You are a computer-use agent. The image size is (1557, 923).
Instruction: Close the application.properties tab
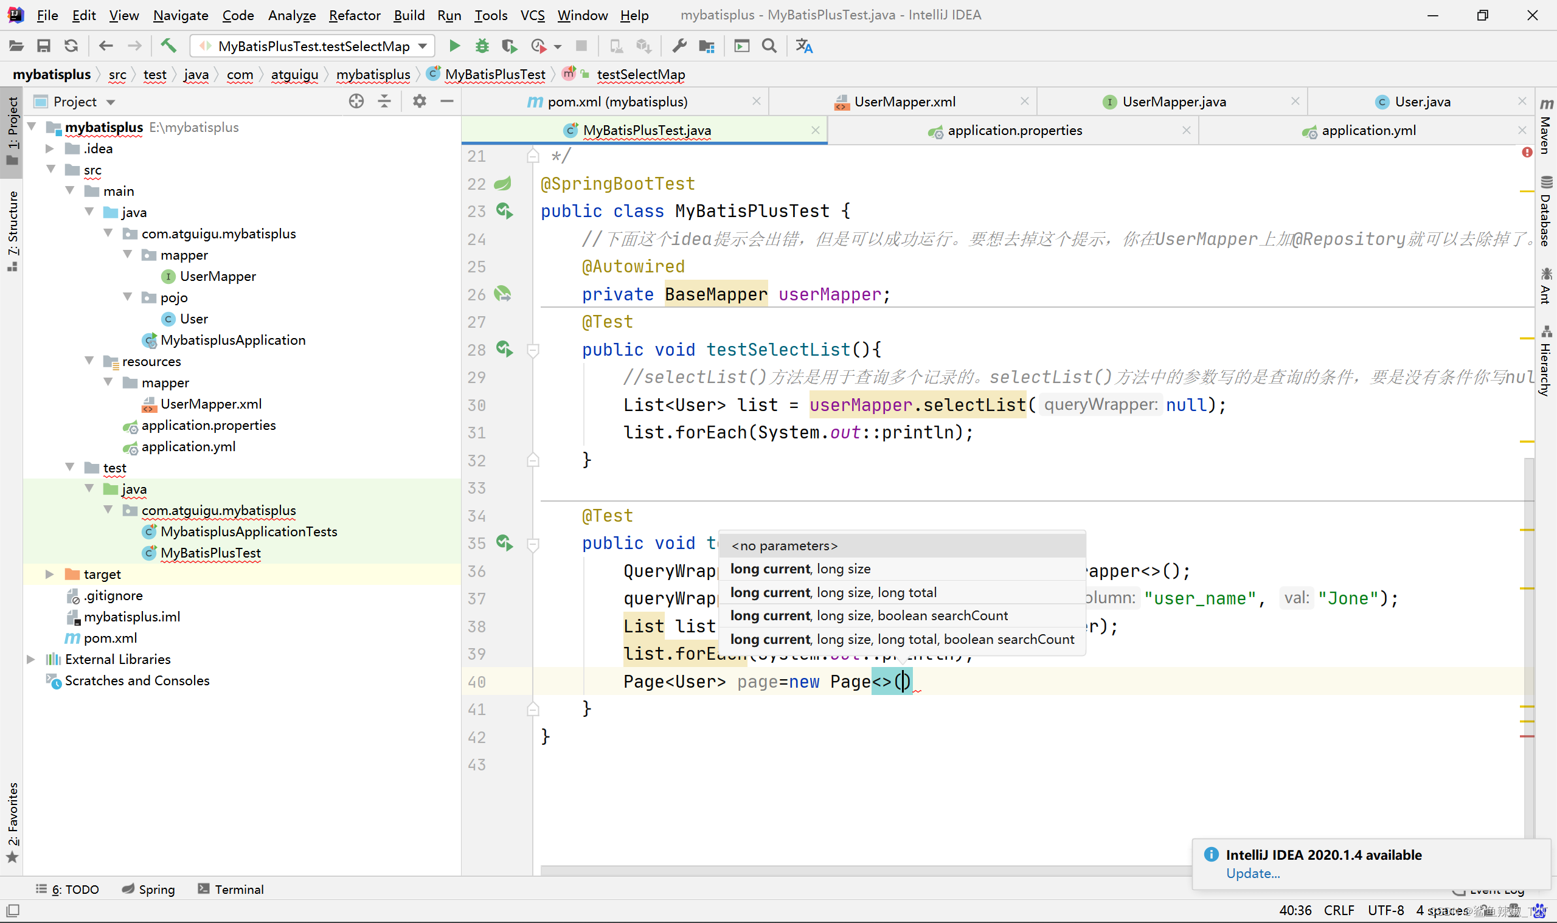pyautogui.click(x=1186, y=130)
